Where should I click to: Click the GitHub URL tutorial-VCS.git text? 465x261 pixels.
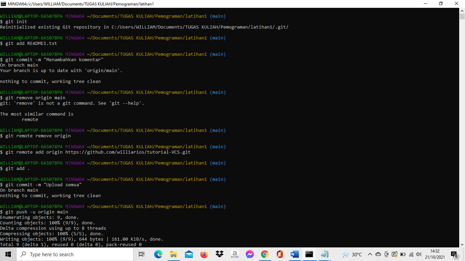128,152
